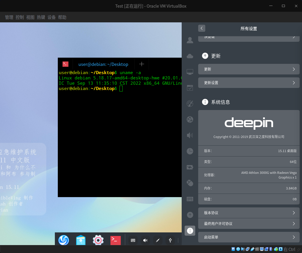
Task: Open Cloud Sync settings in the sidebar
Action: 190,56
